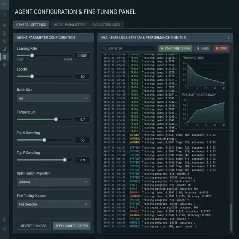Click the Top-K Sampling value field 50
239x239 pixels.
(x=83, y=140)
